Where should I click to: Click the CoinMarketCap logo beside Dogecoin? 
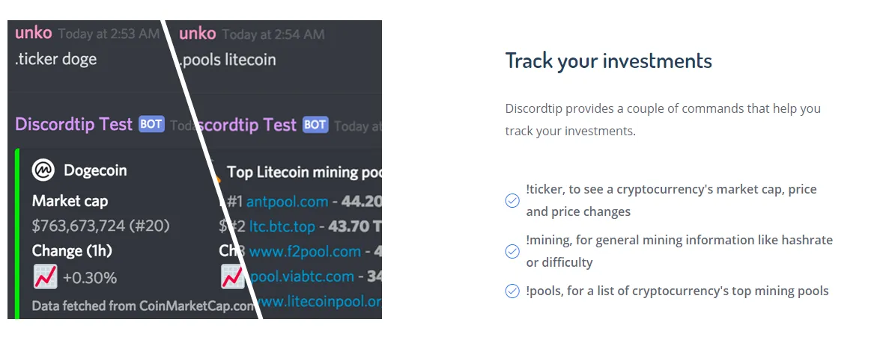[43, 170]
